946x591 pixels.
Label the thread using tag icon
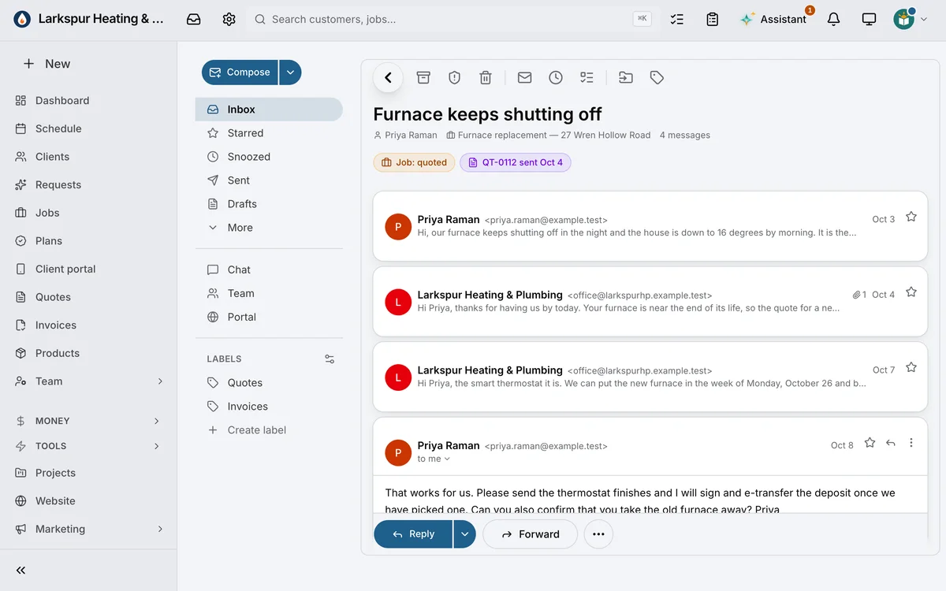[x=657, y=77]
